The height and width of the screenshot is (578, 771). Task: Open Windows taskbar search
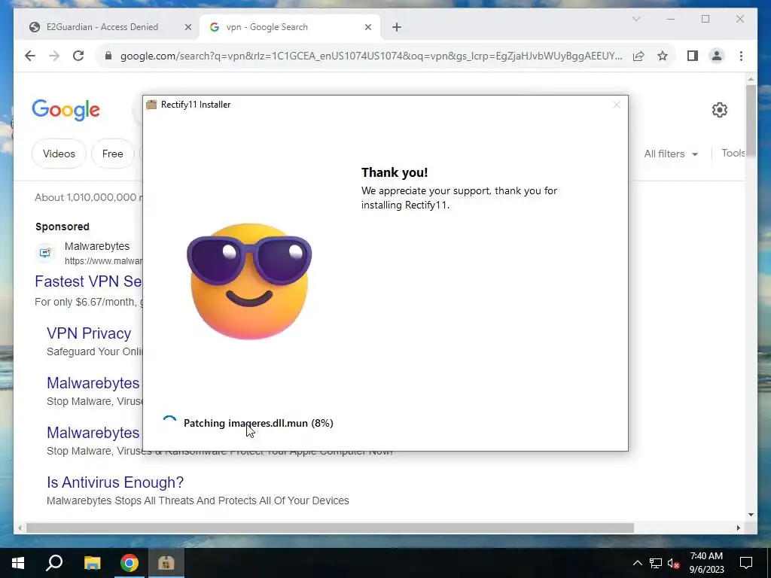click(54, 563)
